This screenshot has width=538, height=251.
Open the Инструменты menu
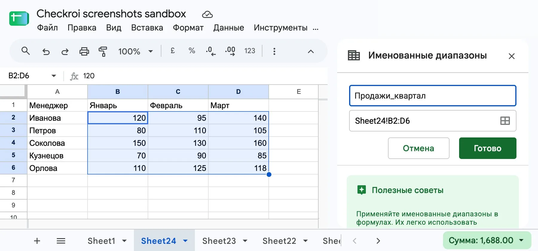281,28
